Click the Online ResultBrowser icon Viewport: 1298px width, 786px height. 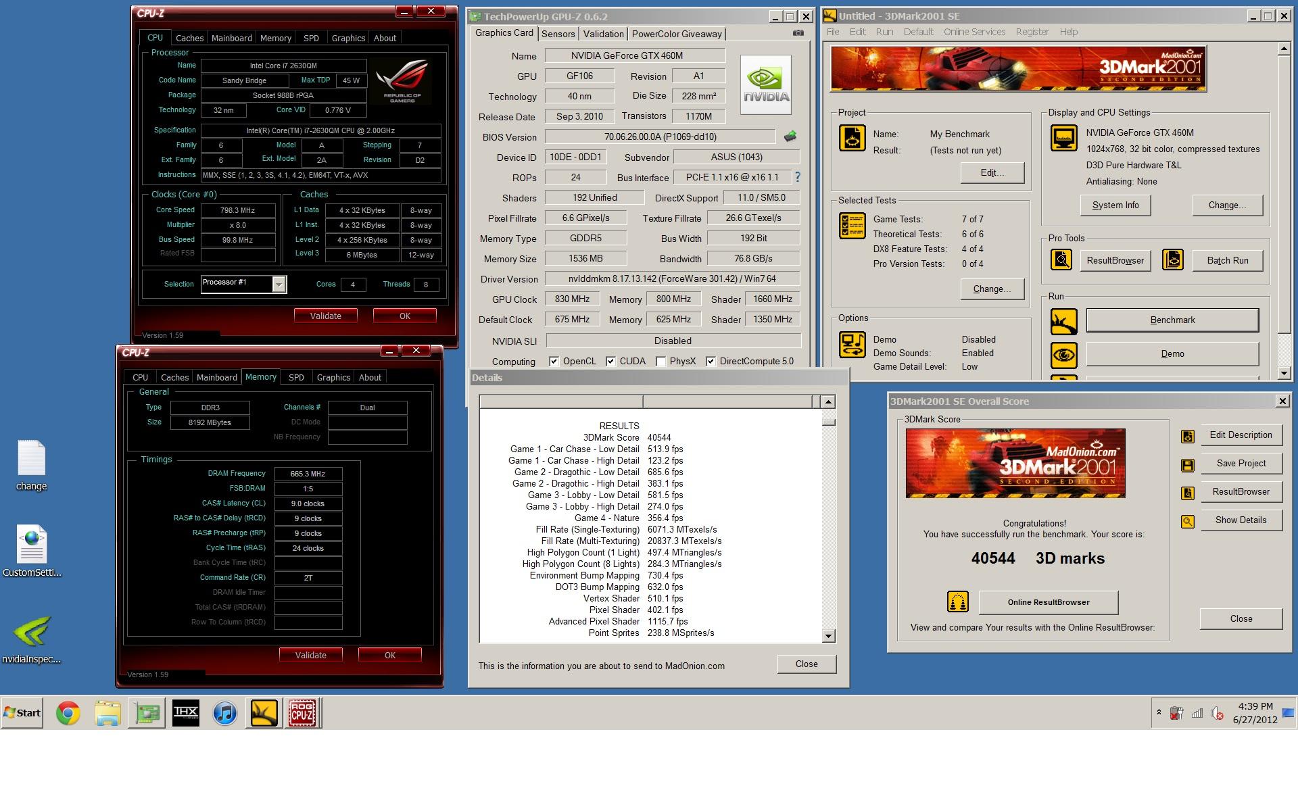(x=958, y=601)
